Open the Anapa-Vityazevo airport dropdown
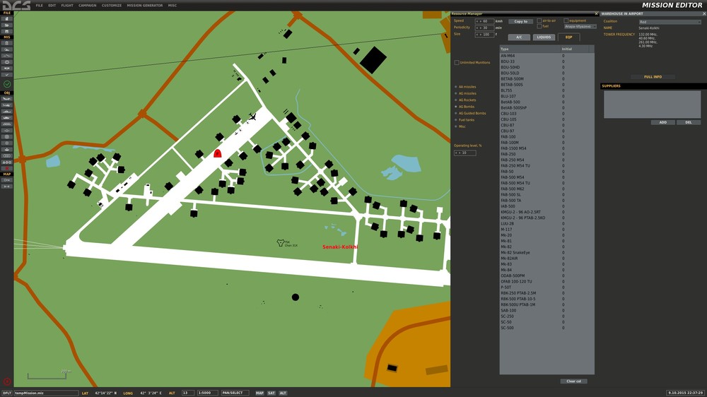This screenshot has height=397, width=707. coord(580,27)
